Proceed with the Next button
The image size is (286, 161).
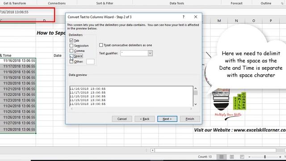click(167, 119)
